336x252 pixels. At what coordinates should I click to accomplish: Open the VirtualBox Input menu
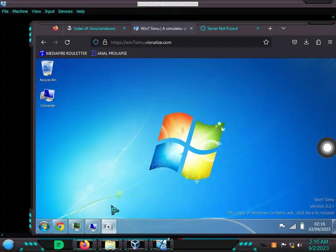click(50, 11)
